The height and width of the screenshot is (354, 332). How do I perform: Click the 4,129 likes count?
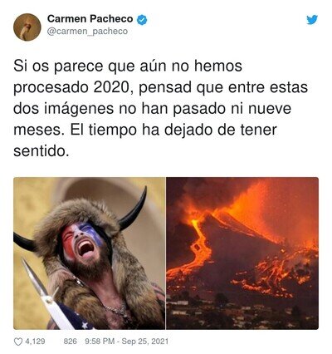point(35,342)
